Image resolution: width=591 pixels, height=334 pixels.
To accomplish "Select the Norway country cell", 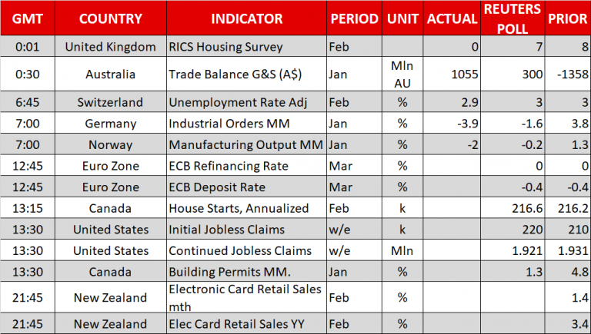I will click(x=110, y=144).
